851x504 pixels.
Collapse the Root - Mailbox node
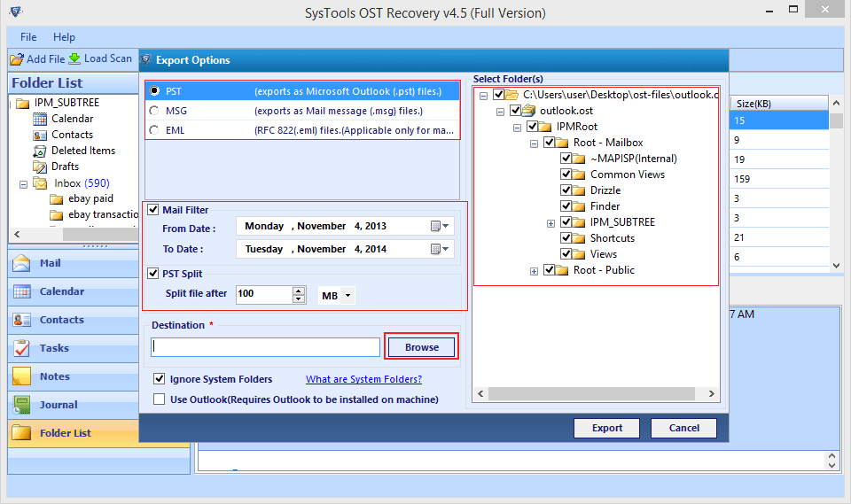(534, 143)
